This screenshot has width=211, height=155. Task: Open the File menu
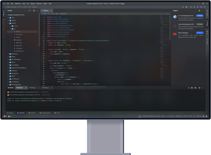8,4
